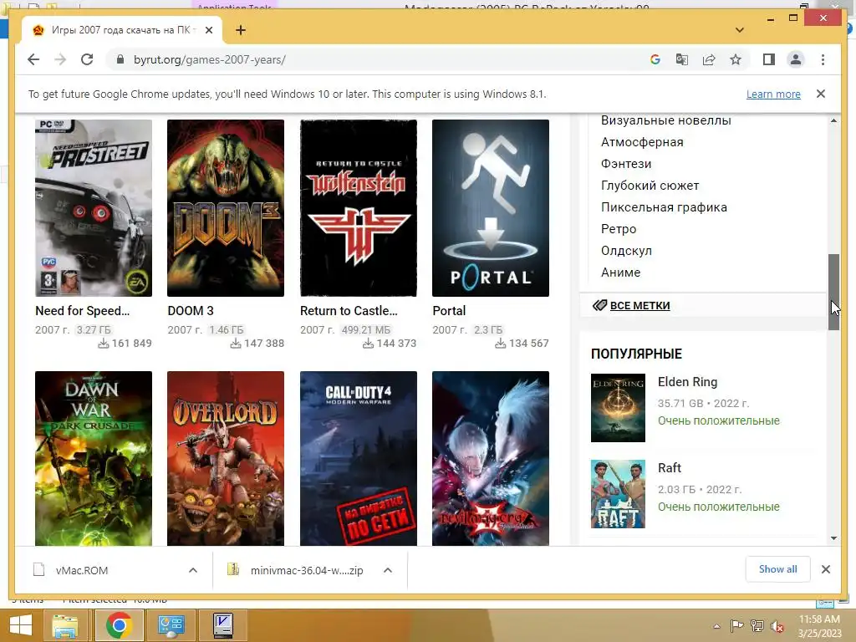
Task: Switch to Chrome on the taskbar
Action: pyautogui.click(x=119, y=625)
